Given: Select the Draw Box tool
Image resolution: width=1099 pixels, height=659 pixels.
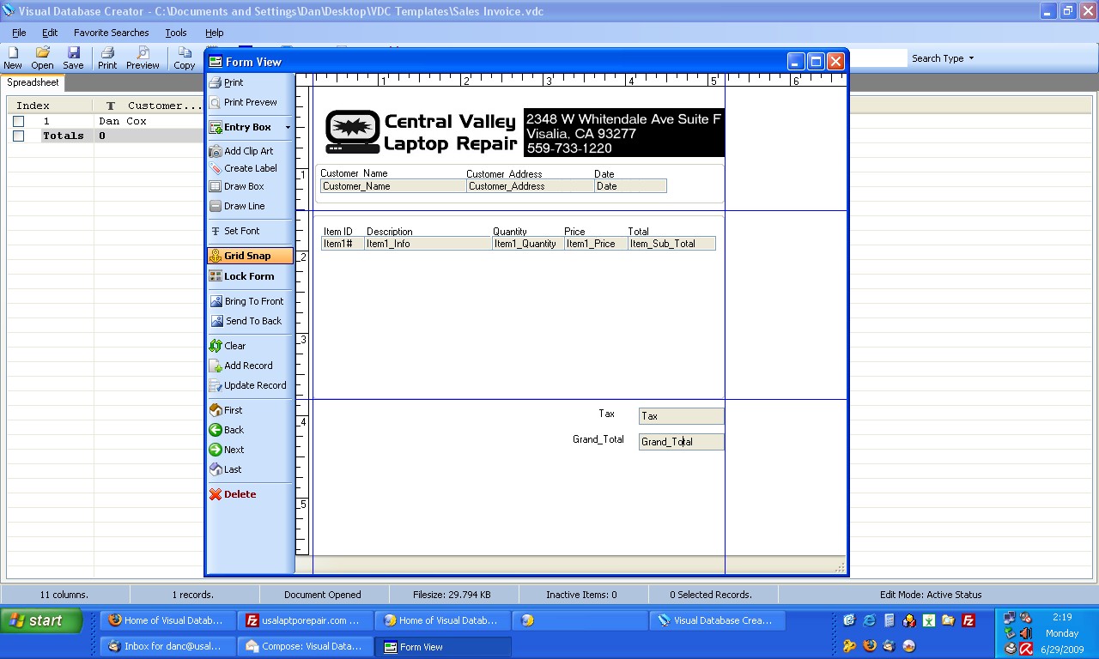Looking at the screenshot, I should tap(237, 186).
